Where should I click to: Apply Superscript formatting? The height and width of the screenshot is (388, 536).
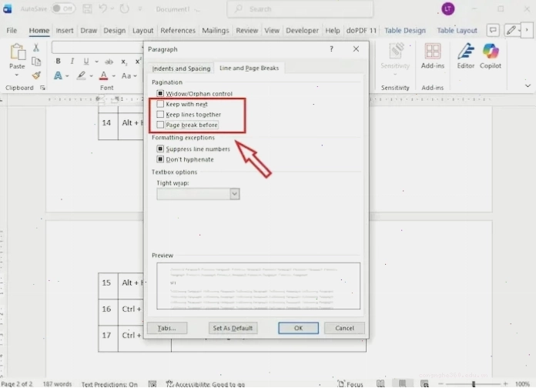138,61
